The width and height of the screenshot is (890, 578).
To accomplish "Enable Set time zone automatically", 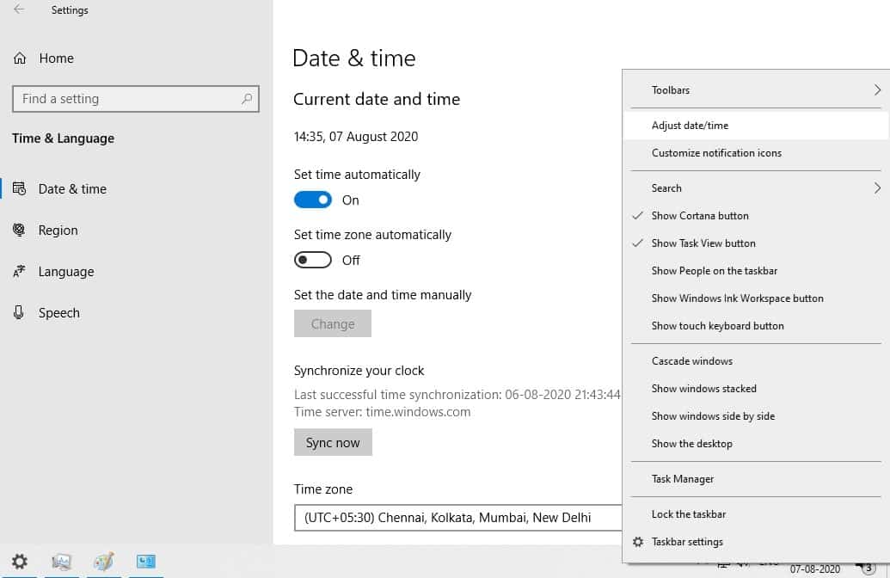I will tap(312, 260).
